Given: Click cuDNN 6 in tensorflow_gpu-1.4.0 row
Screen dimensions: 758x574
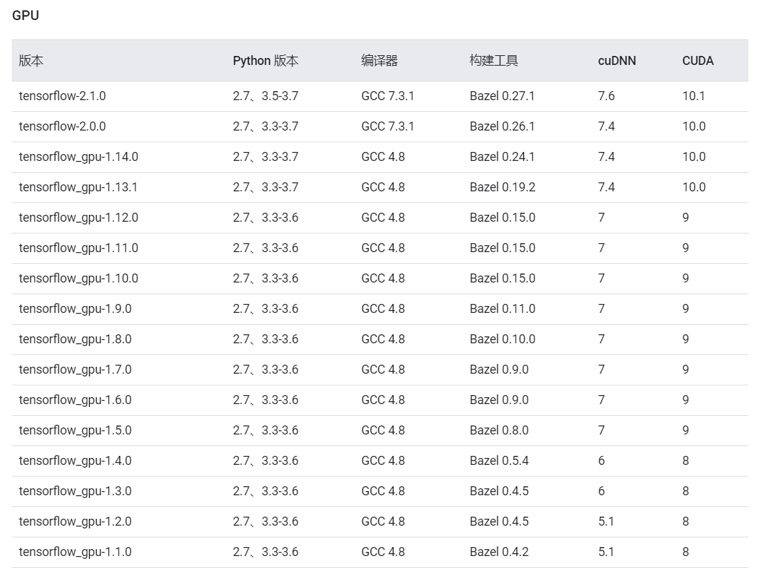Looking at the screenshot, I should point(601,461).
